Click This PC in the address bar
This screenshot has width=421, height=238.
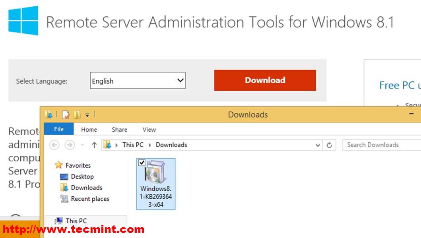point(133,145)
